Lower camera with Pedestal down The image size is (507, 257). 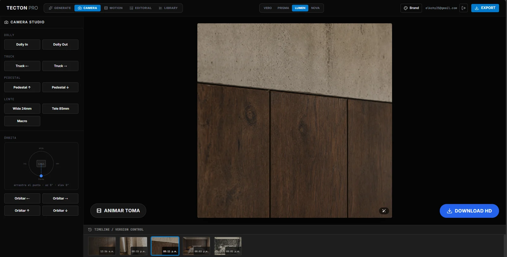[61, 87]
